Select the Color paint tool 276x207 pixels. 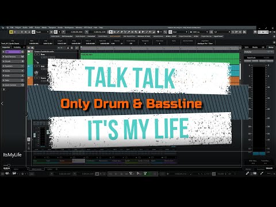point(158,32)
